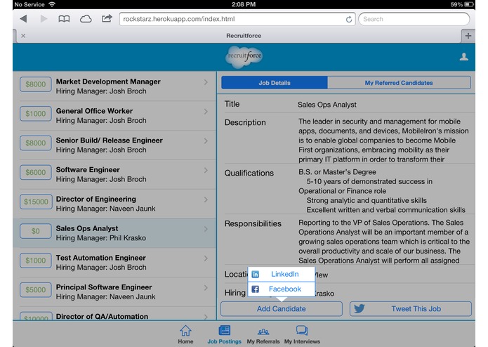Reload page with the refresh icon

click(x=349, y=19)
